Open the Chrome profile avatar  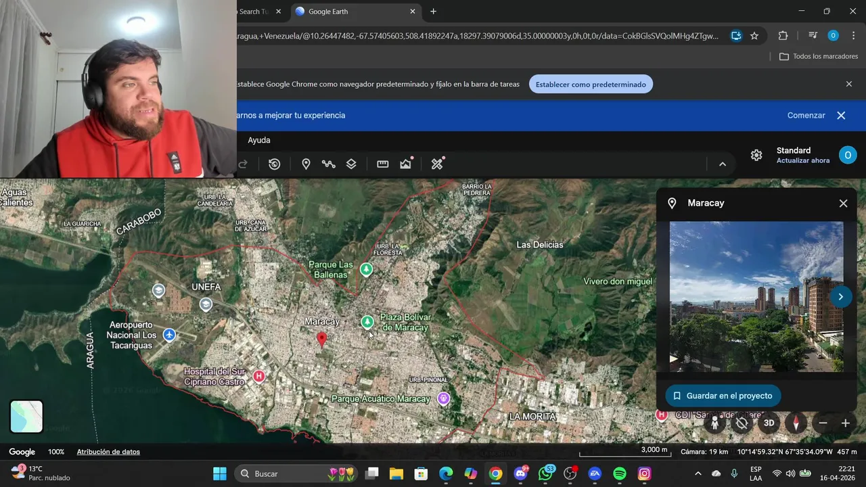[x=833, y=36]
